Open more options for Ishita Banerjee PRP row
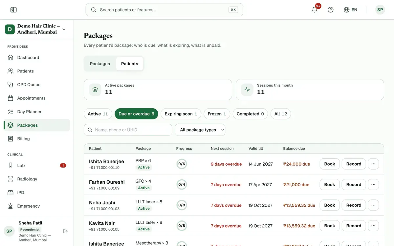This screenshot has width=394, height=246. coord(373,164)
